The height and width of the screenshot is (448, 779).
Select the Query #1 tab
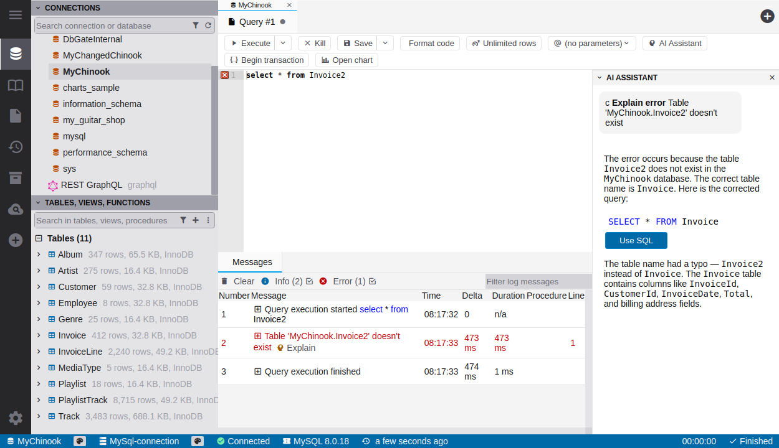tap(257, 22)
